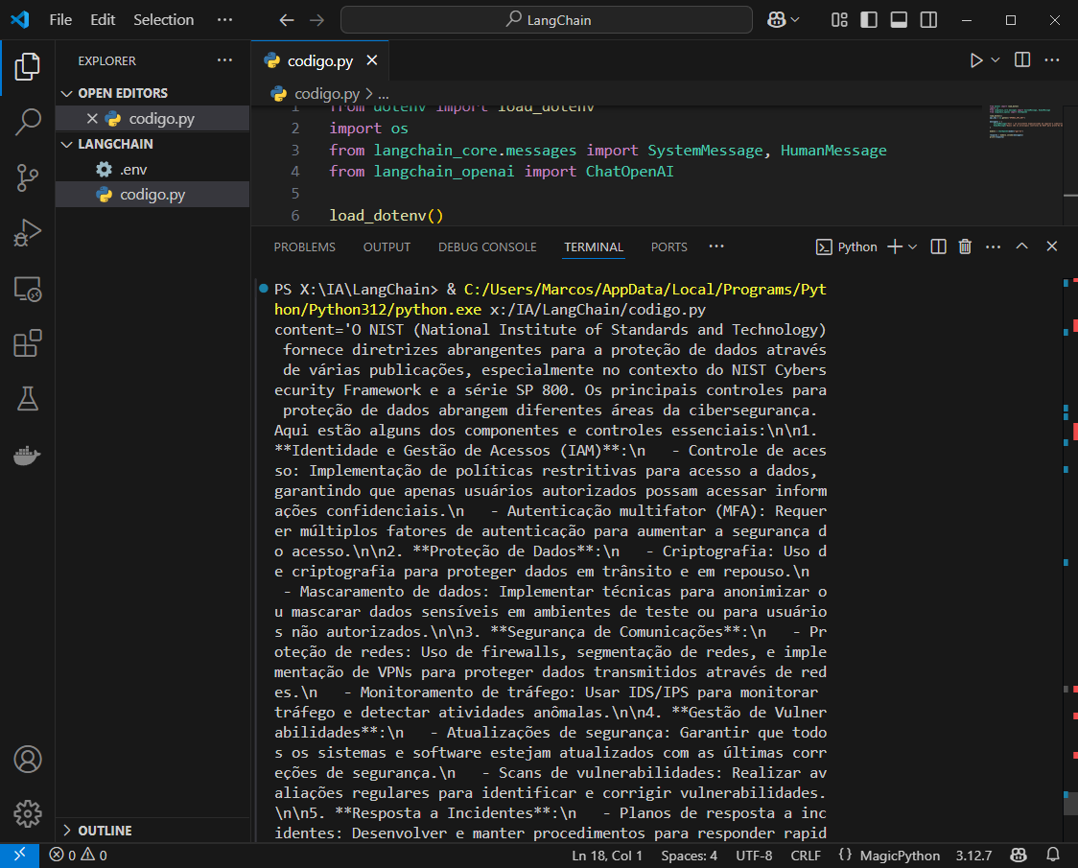Open the Search view in activity bar
The width and height of the screenshot is (1078, 868).
[x=28, y=122]
